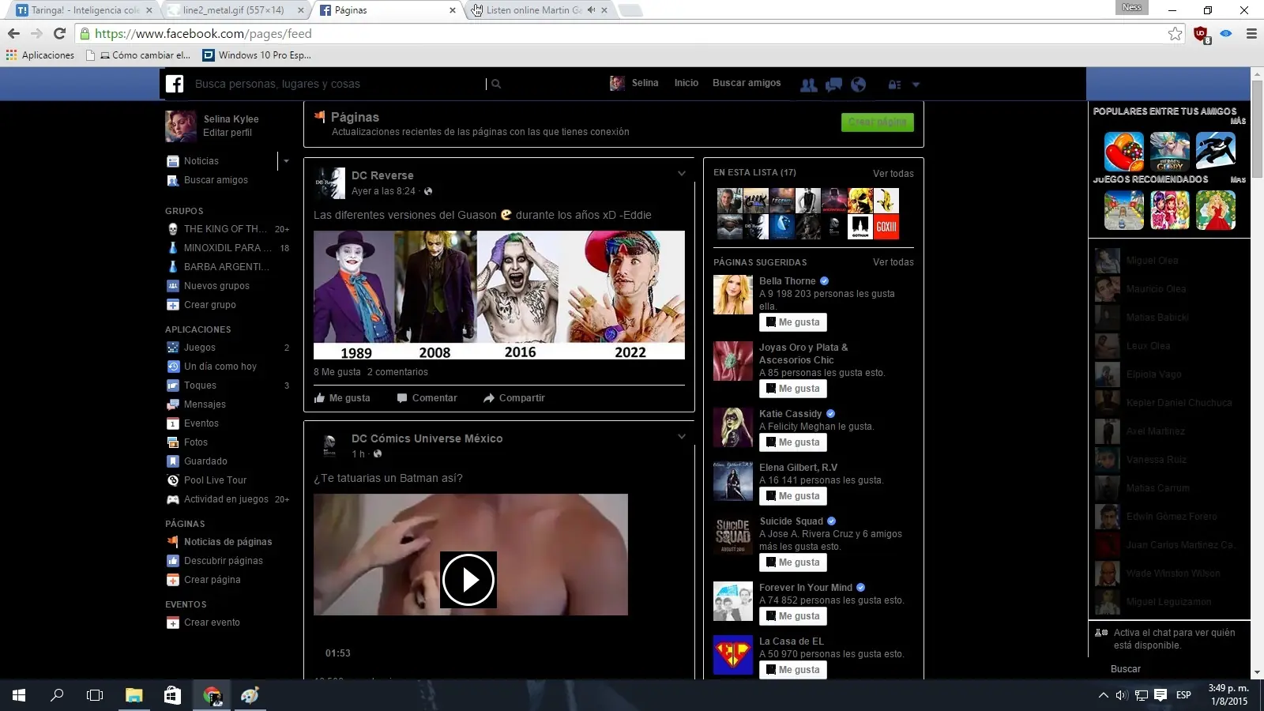Open the Windows Store taskbar icon

coord(172,695)
